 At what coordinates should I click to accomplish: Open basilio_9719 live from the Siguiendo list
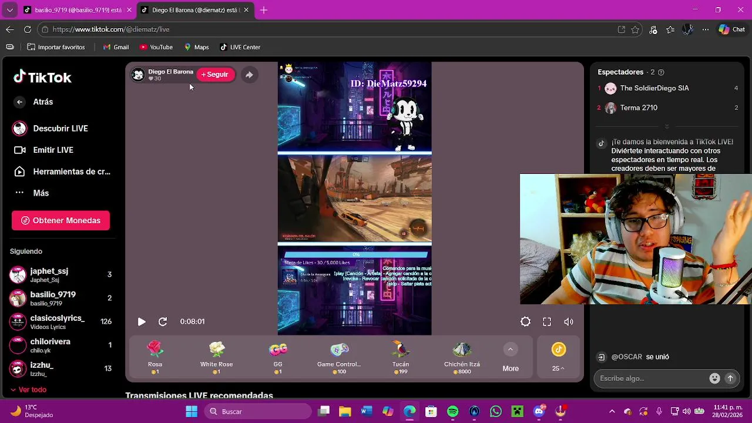coord(61,298)
